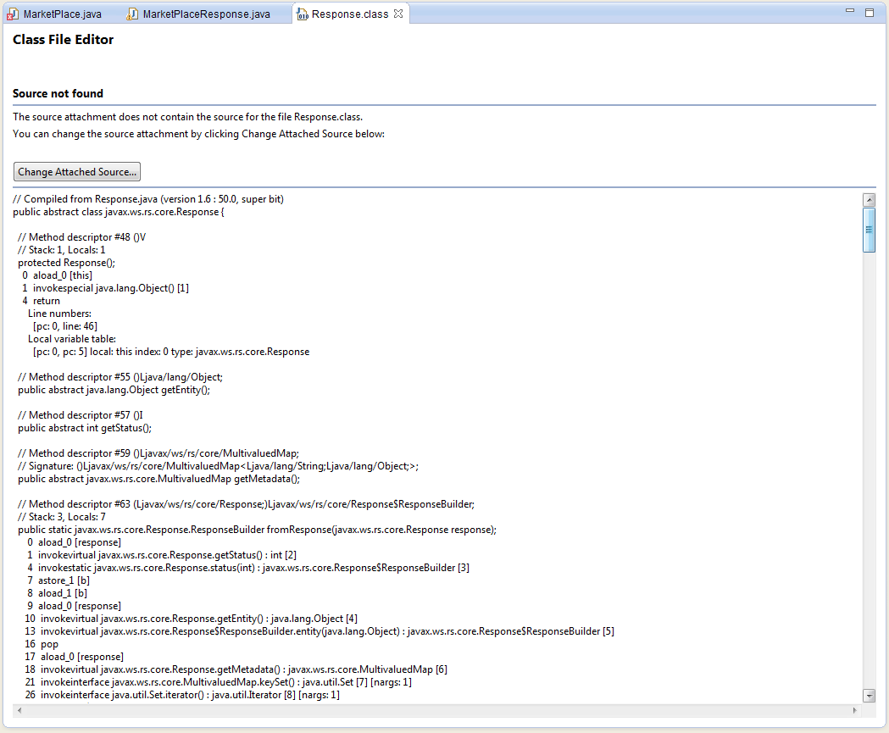Select the Response.class editor tab

350,14
